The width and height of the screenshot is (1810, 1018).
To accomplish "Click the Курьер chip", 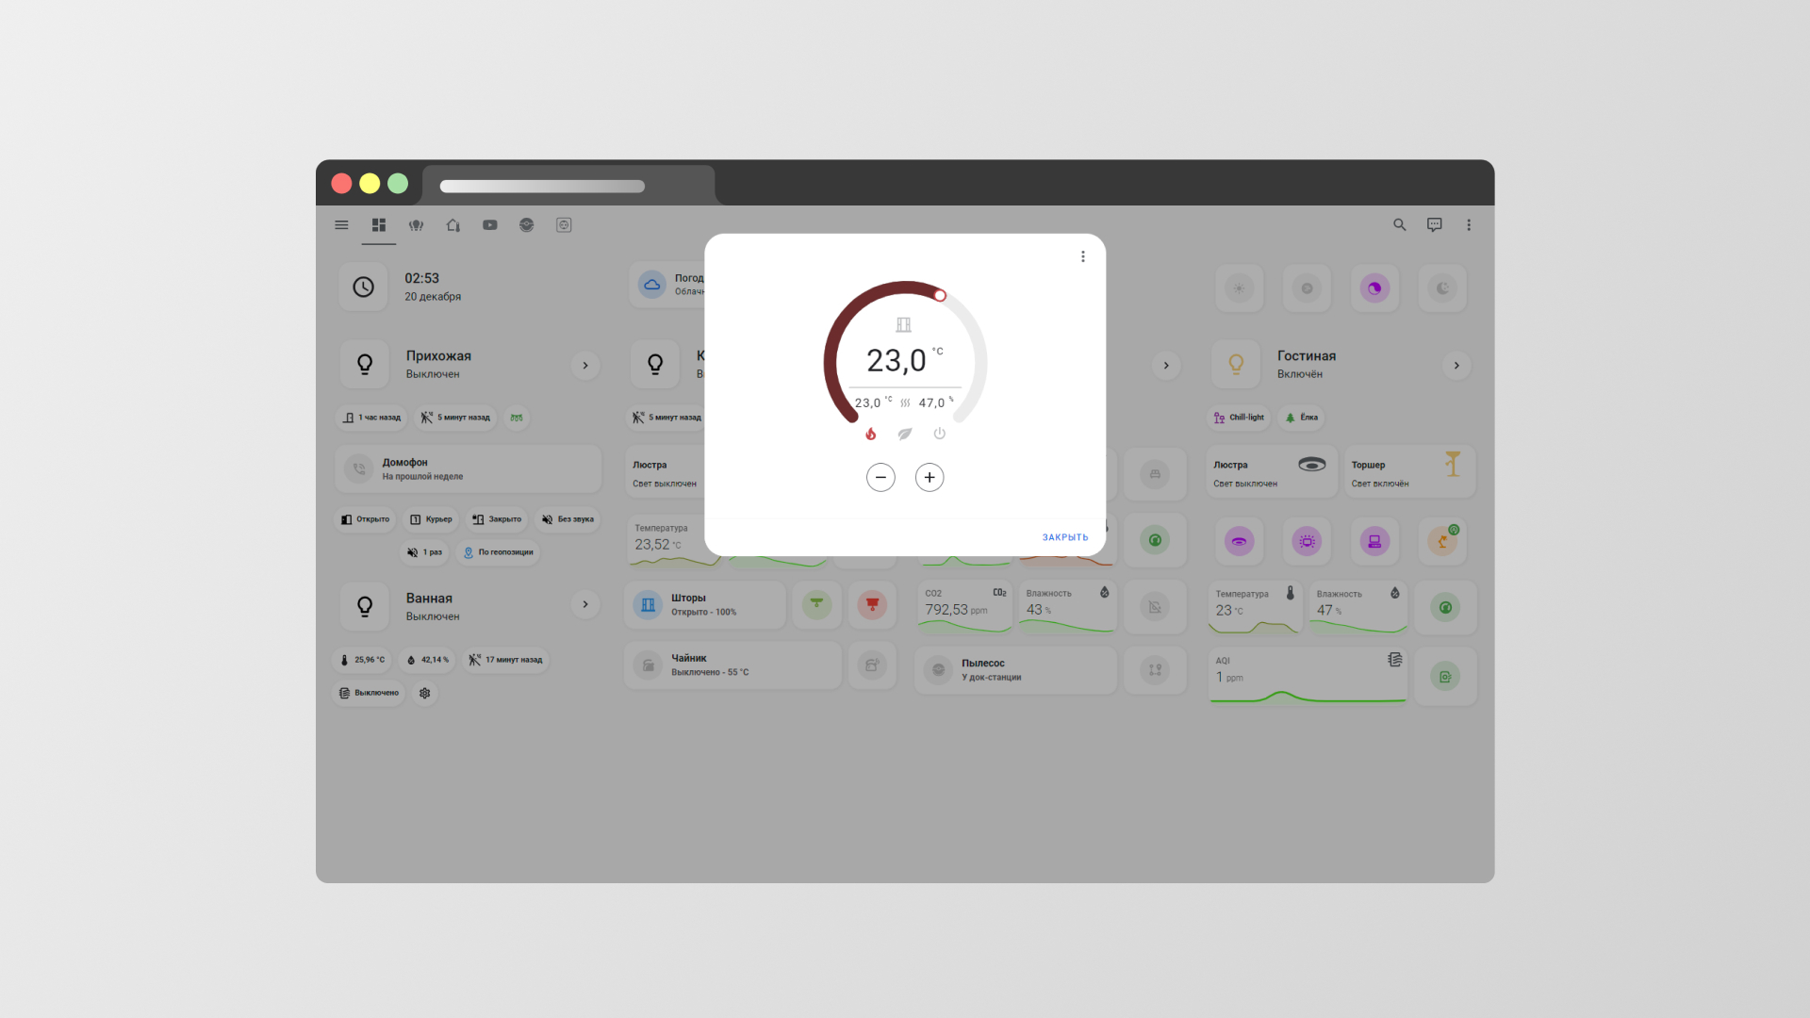I will 431,519.
